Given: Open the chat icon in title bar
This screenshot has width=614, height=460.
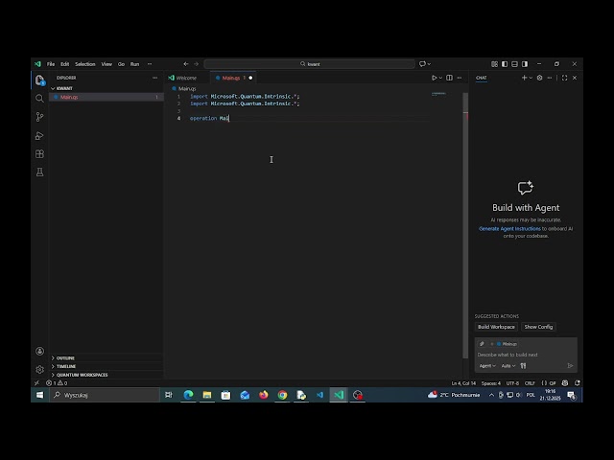Looking at the screenshot, I should point(422,64).
